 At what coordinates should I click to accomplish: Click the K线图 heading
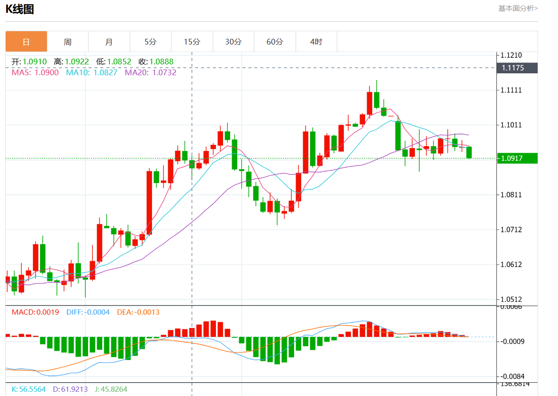[19, 9]
